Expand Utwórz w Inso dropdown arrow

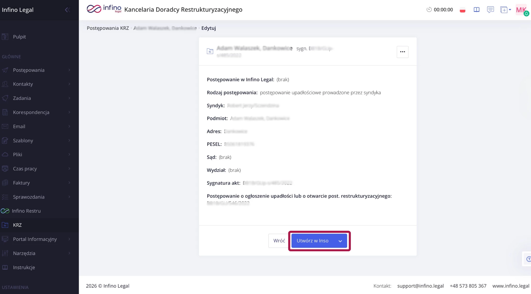340,241
